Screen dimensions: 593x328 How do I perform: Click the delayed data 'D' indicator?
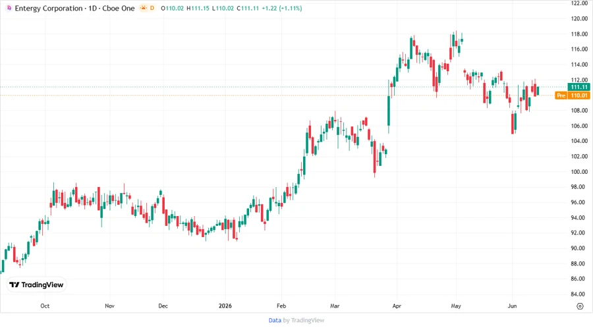coord(152,8)
